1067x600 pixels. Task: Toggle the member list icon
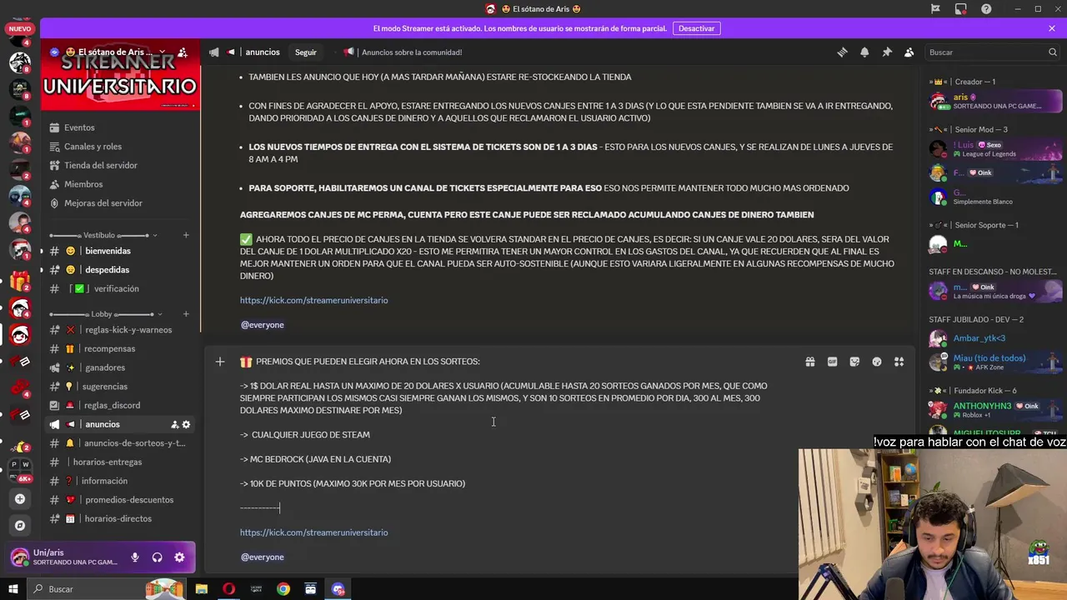tap(909, 52)
